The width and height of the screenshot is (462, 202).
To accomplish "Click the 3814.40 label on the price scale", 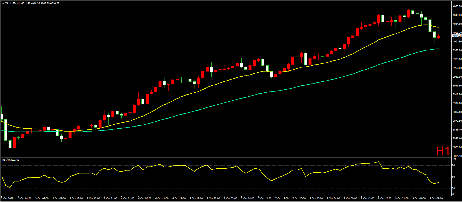I will click(x=457, y=156).
